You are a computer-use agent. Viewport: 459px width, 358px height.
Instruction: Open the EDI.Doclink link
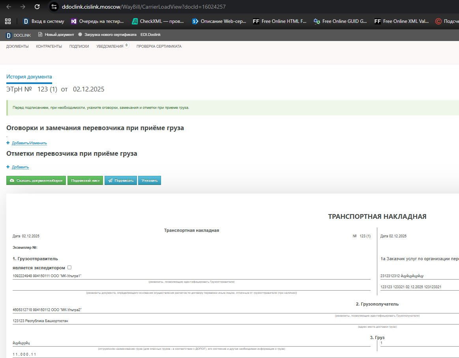tap(150, 35)
